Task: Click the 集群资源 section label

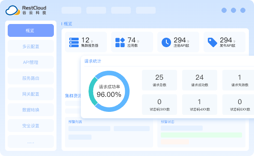Action: [73, 96]
